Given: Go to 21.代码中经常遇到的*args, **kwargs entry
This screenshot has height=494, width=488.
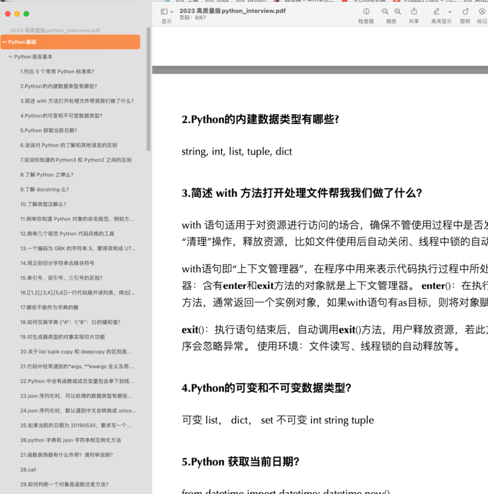Looking at the screenshot, I should point(77,366).
